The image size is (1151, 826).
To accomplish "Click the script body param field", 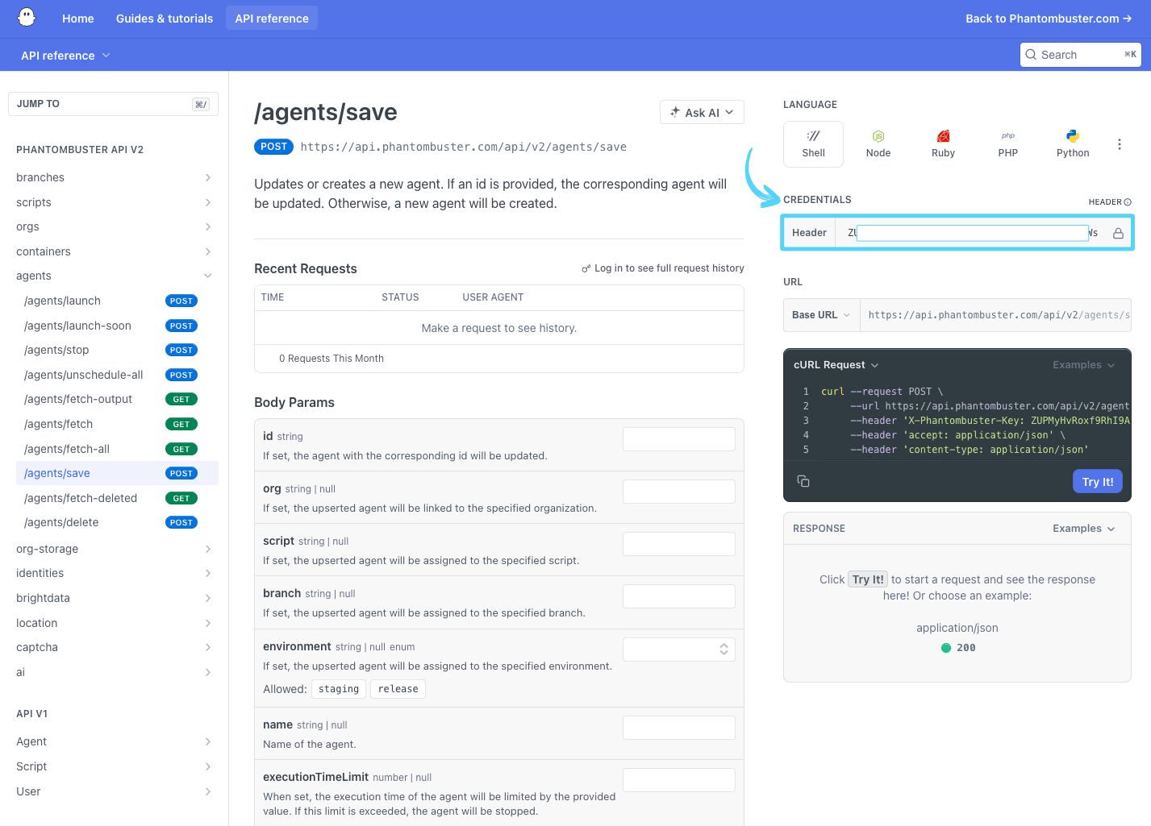I will tap(678, 544).
